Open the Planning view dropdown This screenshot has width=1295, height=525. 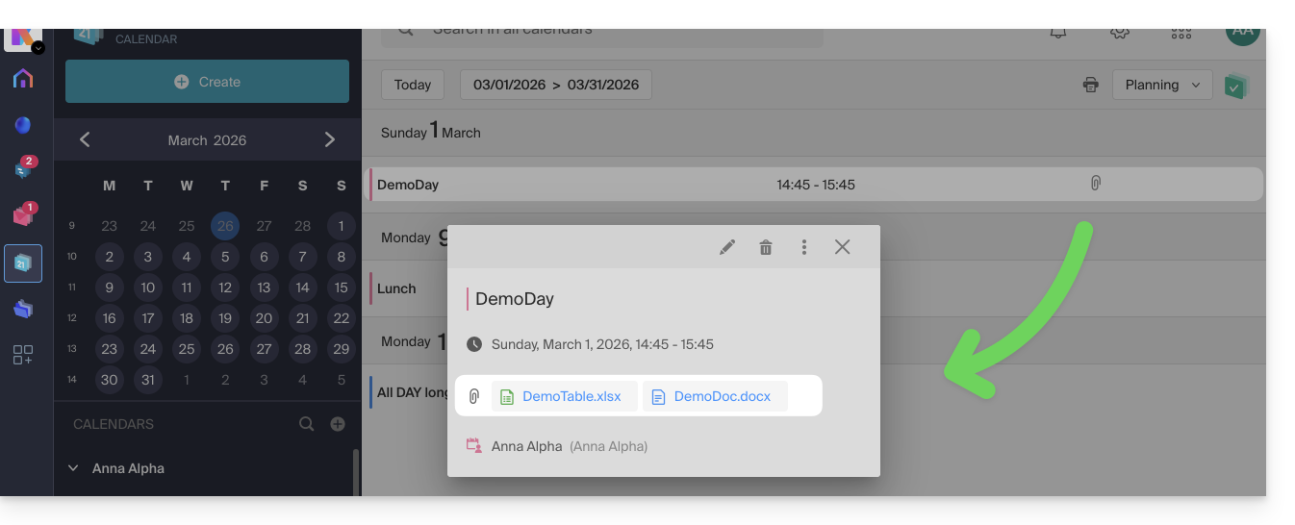tap(1162, 85)
